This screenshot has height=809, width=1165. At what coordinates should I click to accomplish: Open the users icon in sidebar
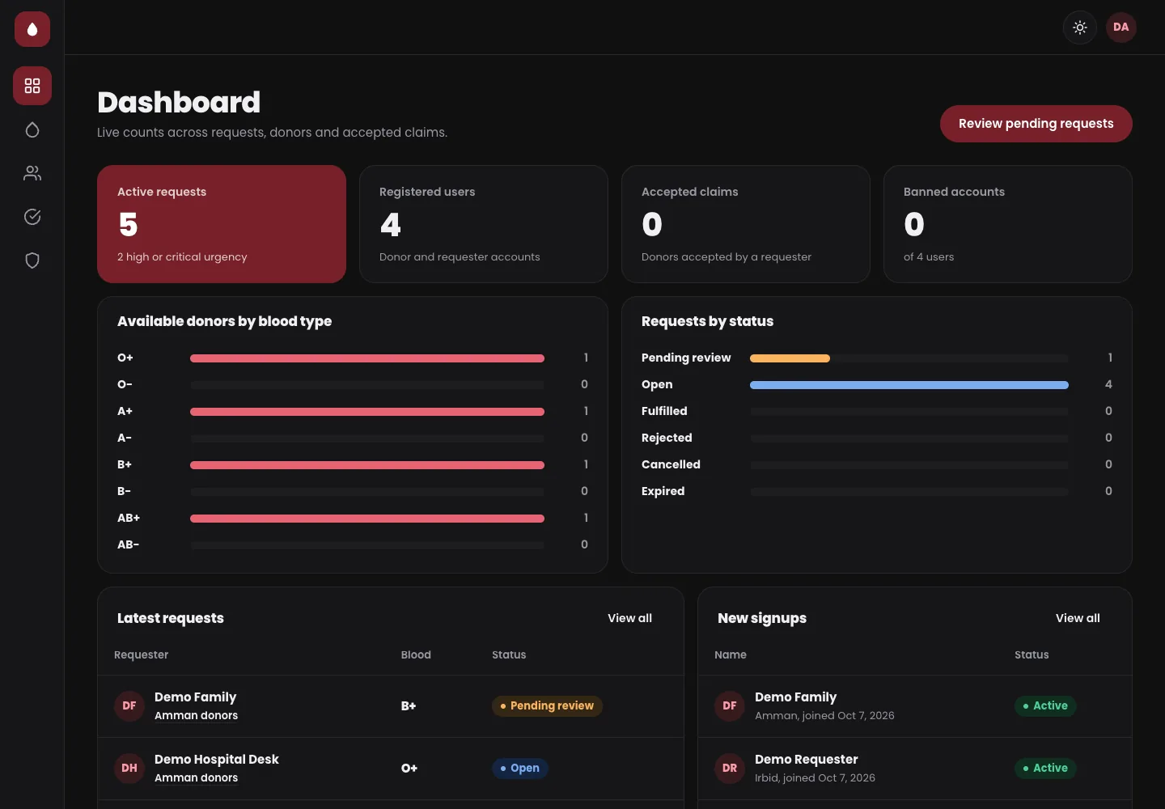click(32, 173)
